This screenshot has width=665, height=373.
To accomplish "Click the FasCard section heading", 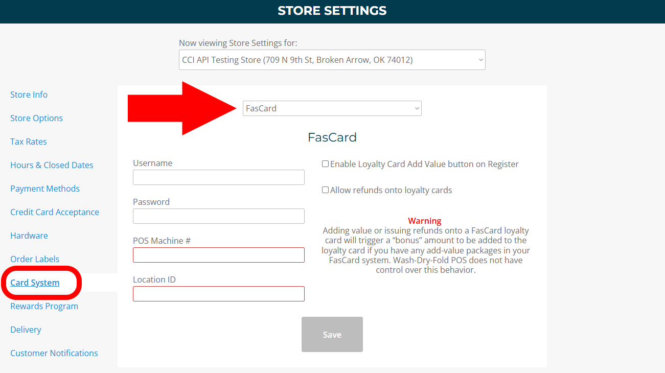I will coord(332,137).
